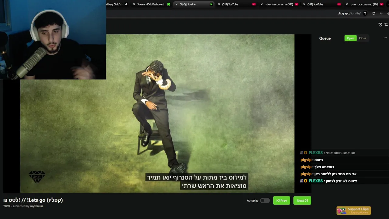Image resolution: width=389 pixels, height=219 pixels.
Task: Open the Queue three-dots menu
Action: pos(385,38)
